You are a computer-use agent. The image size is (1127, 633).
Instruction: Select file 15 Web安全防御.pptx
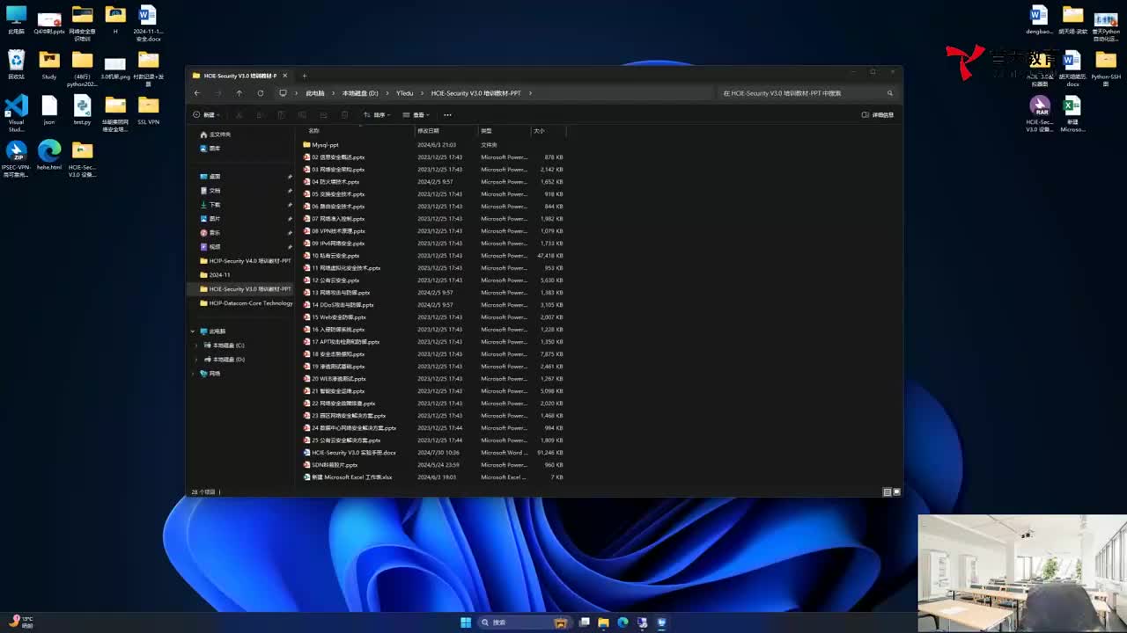pos(335,317)
